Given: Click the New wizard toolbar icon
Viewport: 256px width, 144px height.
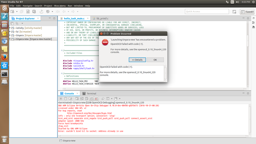Looking at the screenshot, I should click(x=12, y=12).
